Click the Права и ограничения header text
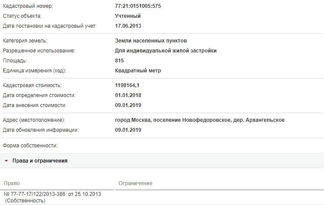324x205 pixels. pos(40,161)
